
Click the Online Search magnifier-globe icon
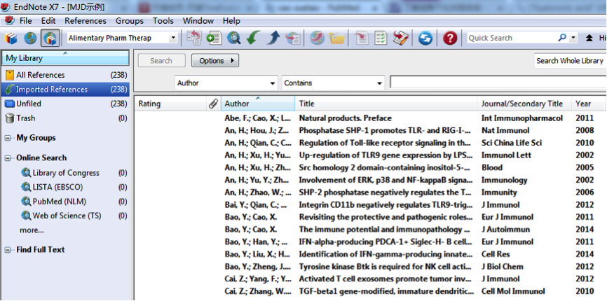click(x=233, y=38)
